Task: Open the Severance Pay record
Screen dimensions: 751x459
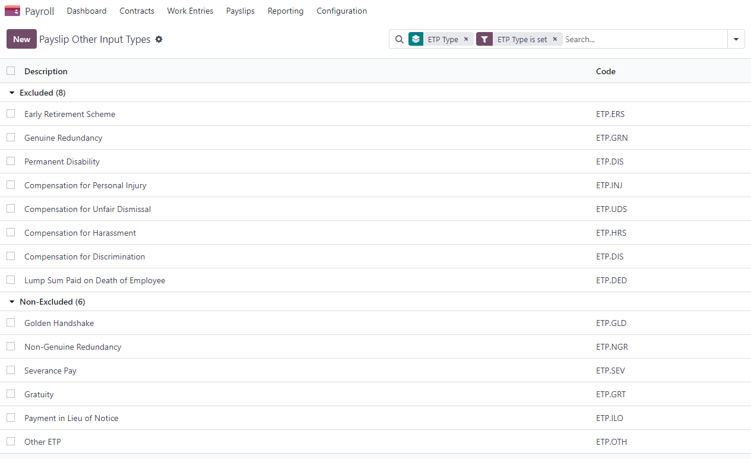Action: click(50, 371)
